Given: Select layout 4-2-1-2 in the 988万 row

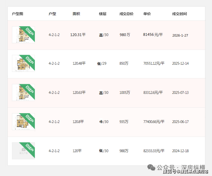Looking at the screenshot, I should coord(54,151).
